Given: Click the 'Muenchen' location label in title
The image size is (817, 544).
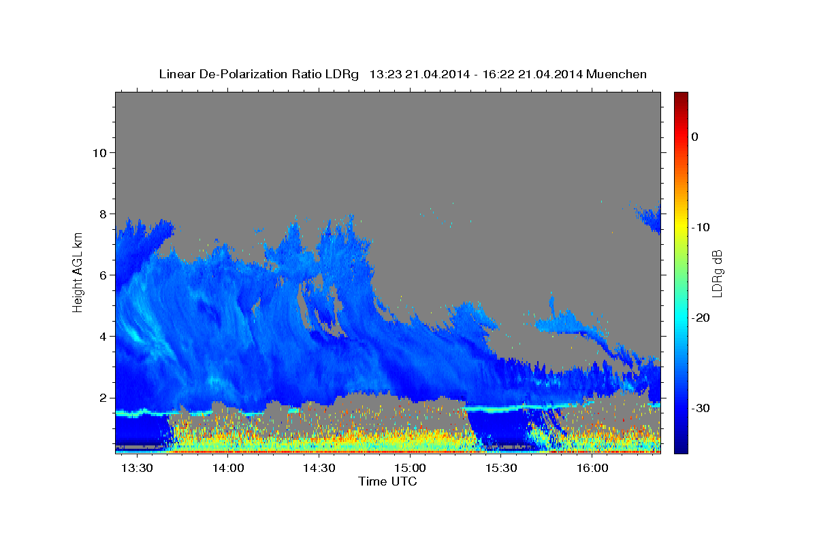Looking at the screenshot, I should pos(618,74).
